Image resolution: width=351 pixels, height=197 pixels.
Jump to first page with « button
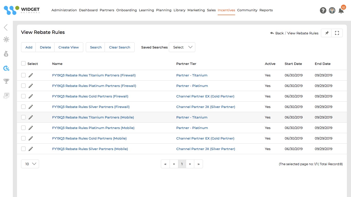click(165, 164)
